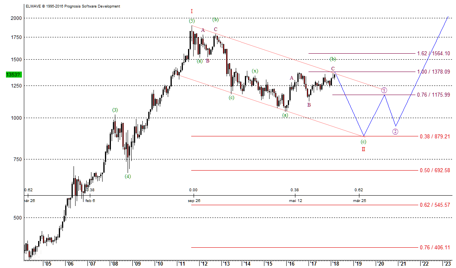Select the green (5) wave label at the 2011 peak
The height and width of the screenshot is (268, 456).
[192, 21]
